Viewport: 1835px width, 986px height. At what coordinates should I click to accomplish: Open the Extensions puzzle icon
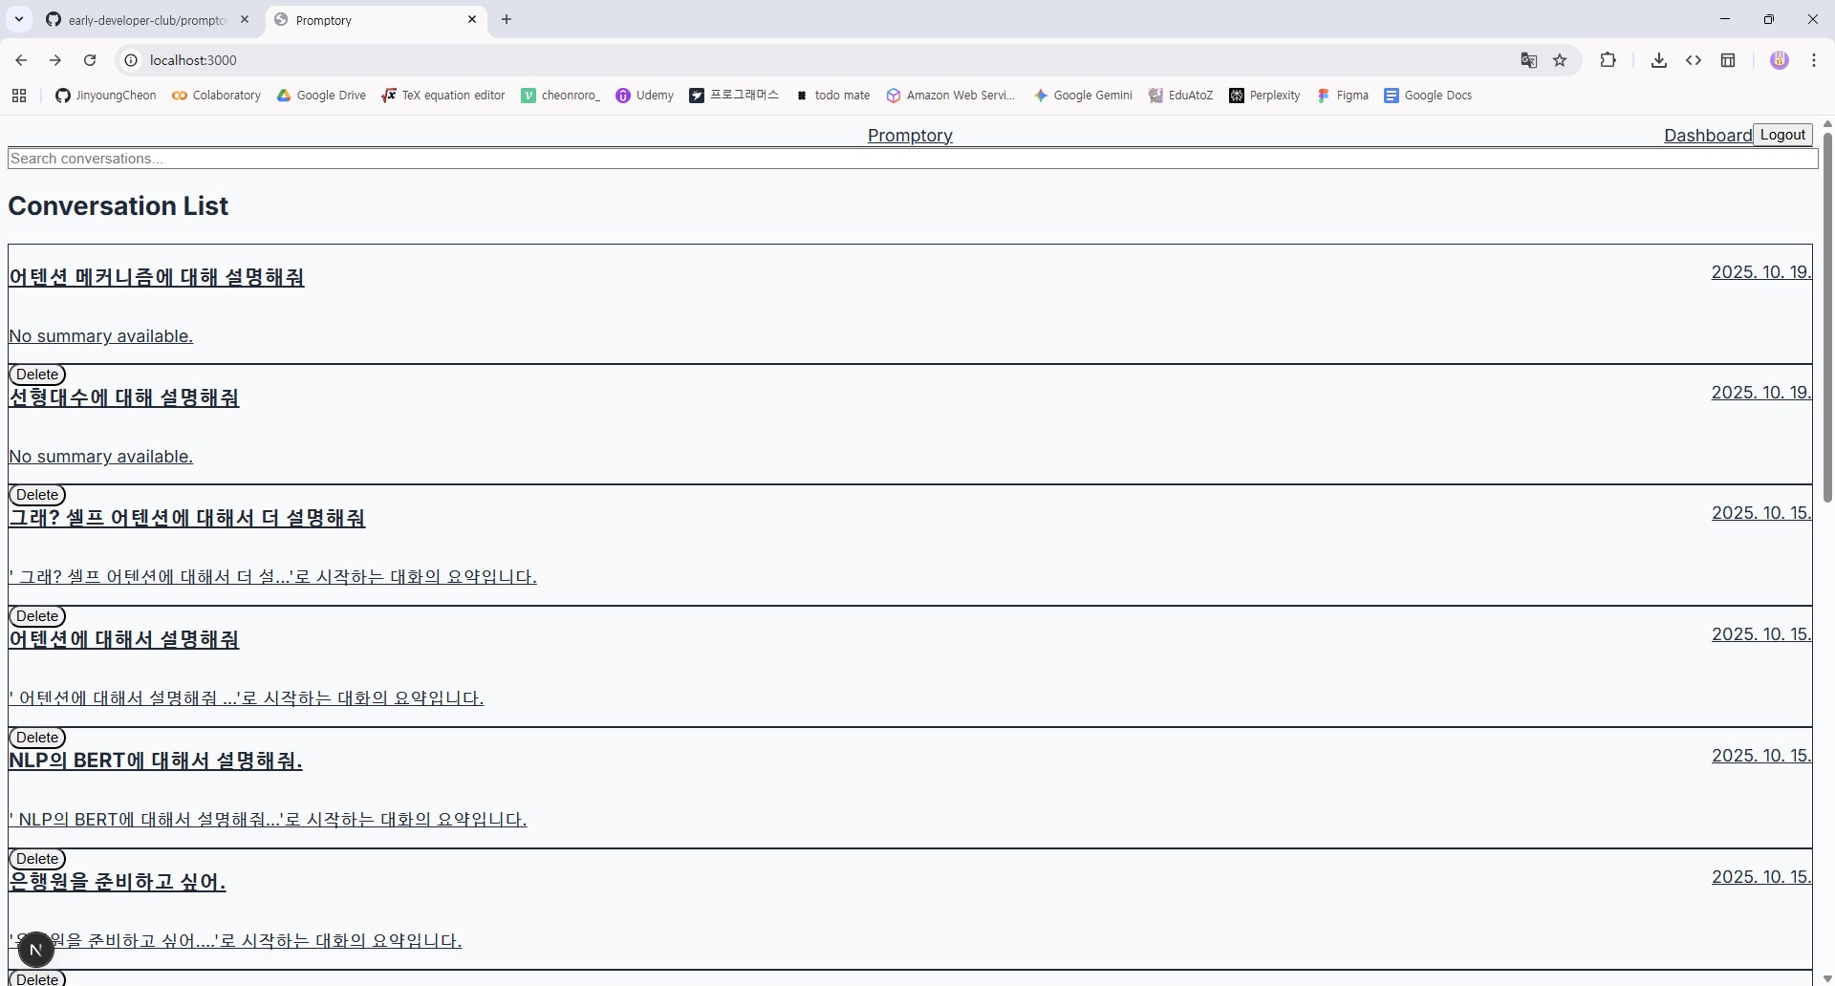tap(1608, 60)
